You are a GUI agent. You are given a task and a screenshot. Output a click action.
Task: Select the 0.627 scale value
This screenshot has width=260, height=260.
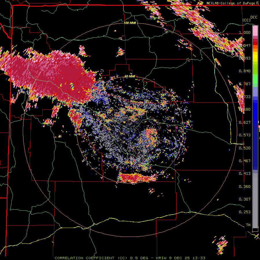(245, 122)
